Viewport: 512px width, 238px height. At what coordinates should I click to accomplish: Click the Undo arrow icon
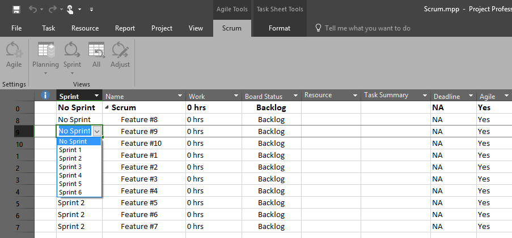pyautogui.click(x=32, y=9)
